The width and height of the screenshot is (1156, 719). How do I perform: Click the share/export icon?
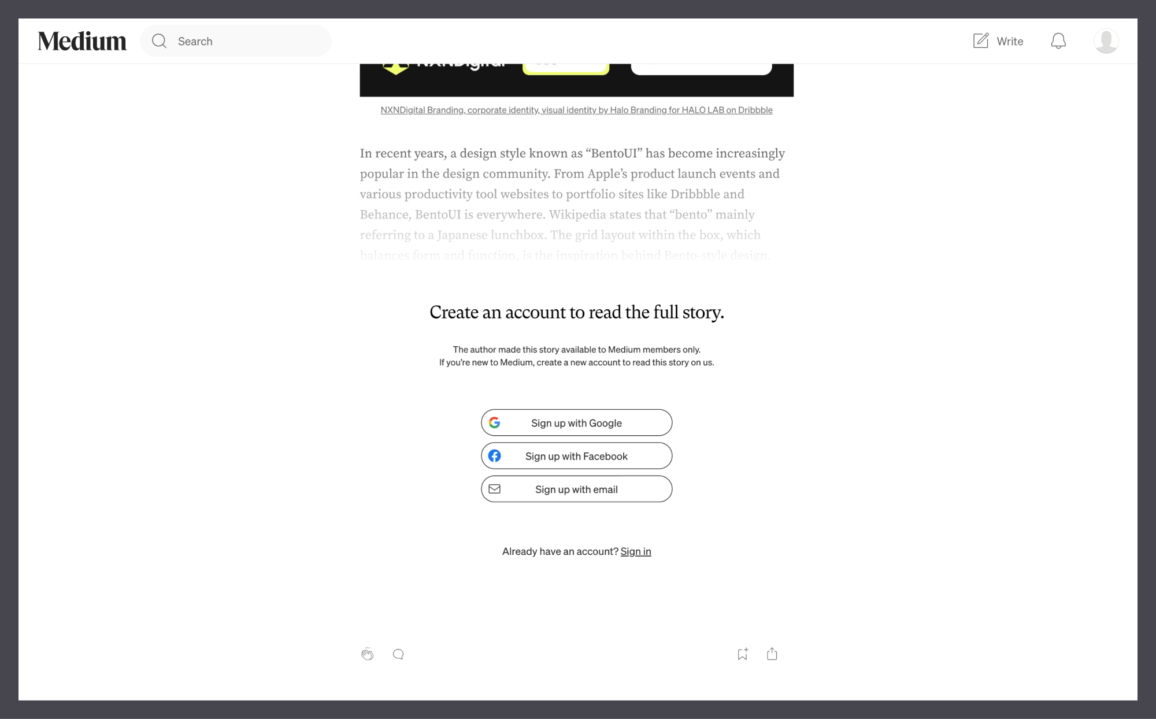(x=772, y=654)
